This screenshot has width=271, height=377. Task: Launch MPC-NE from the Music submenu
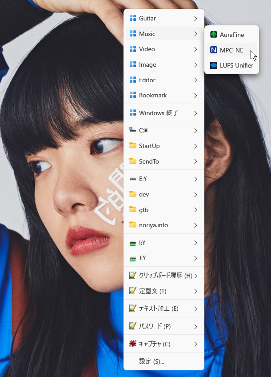click(x=231, y=50)
